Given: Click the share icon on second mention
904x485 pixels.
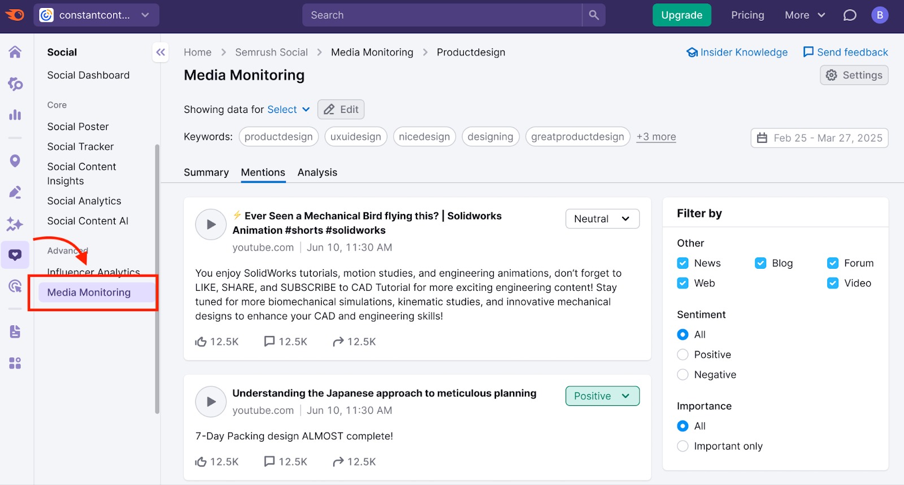Looking at the screenshot, I should point(338,462).
